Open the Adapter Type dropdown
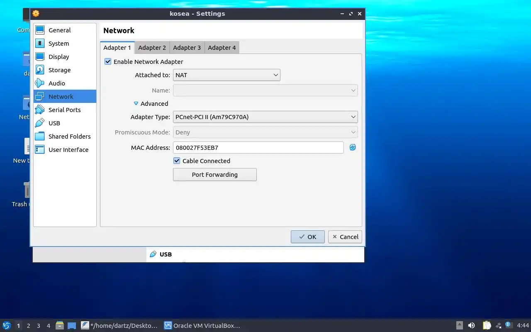 pyautogui.click(x=265, y=117)
